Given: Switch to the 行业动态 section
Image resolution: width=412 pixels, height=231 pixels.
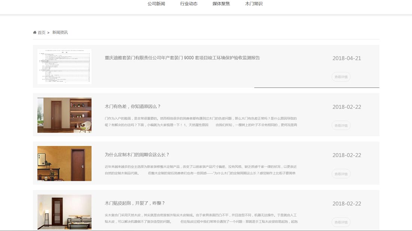Looking at the screenshot, I should [188, 3].
